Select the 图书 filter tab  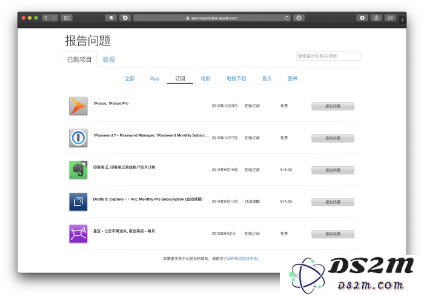pyautogui.click(x=293, y=78)
